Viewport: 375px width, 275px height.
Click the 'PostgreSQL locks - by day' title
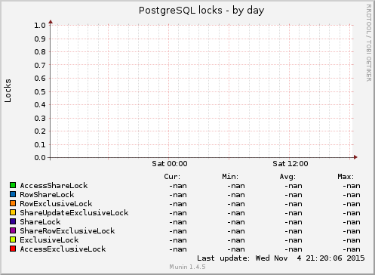201,11
